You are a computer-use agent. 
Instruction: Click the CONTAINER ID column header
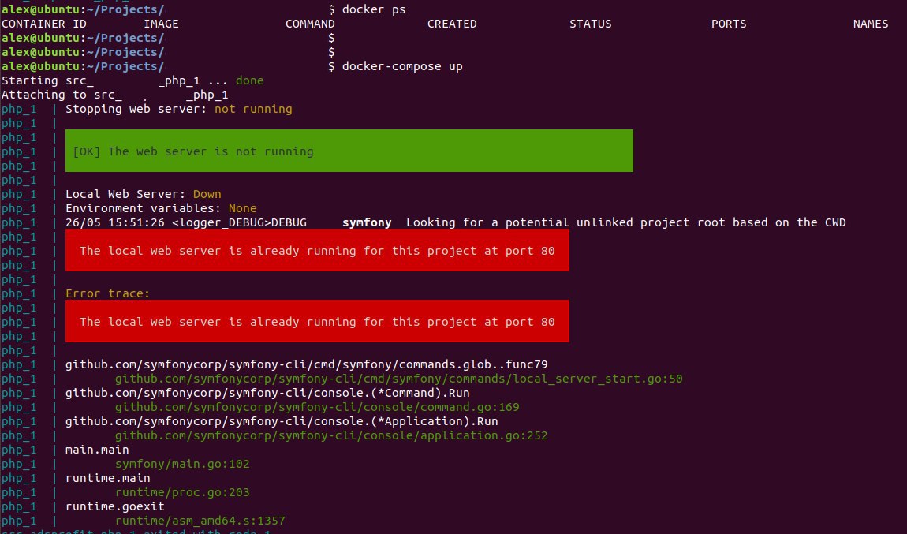[44, 24]
